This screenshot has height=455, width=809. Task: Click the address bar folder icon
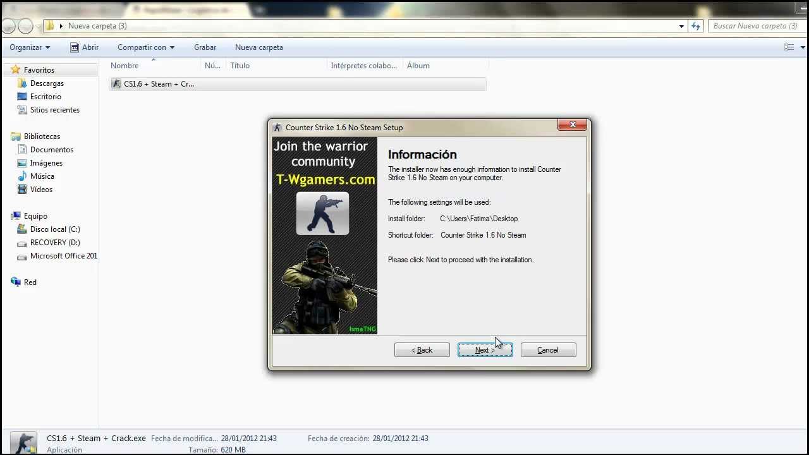tap(49, 26)
